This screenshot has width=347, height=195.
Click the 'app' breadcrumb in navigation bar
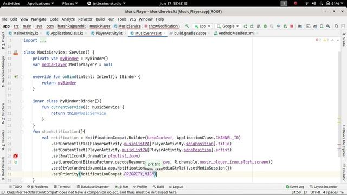6,26
